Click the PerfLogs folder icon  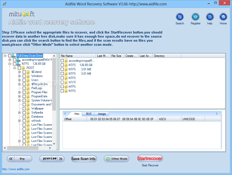(x=28, y=88)
